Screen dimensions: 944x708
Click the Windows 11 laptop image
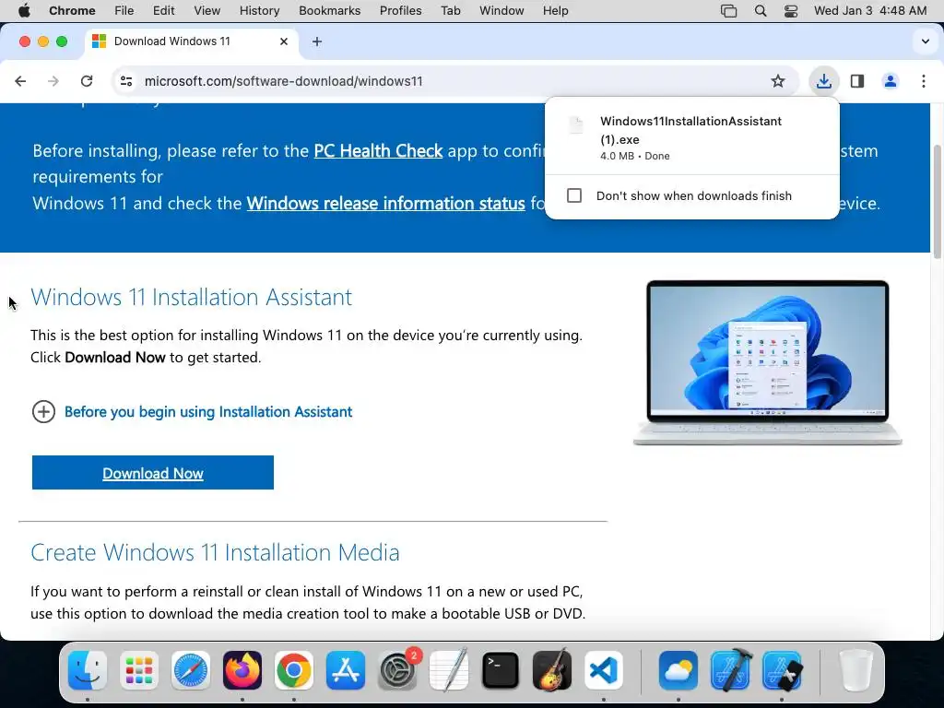pyautogui.click(x=768, y=362)
